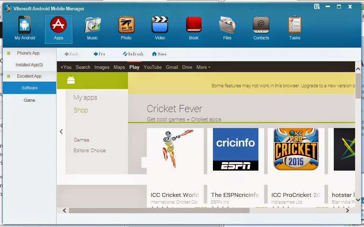This screenshot has width=364, height=227.
Task: Open Images in Google bar
Action: point(102,67)
